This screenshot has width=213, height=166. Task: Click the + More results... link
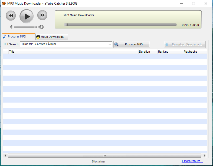(x=192, y=161)
